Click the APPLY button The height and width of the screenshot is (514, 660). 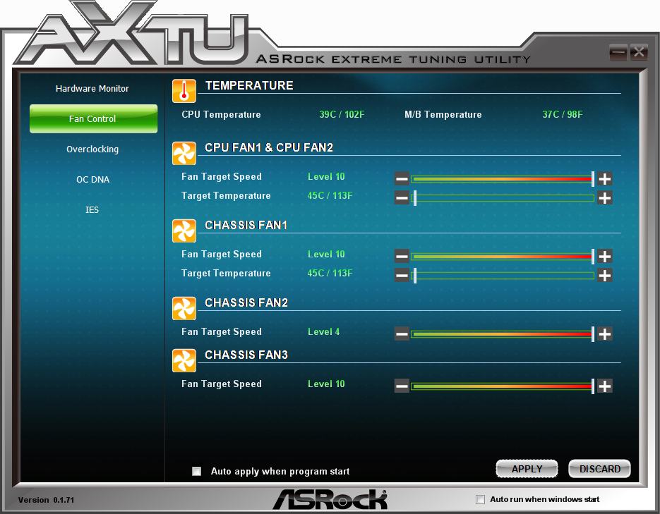pos(527,469)
